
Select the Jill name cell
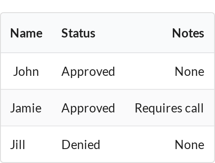click(18, 145)
